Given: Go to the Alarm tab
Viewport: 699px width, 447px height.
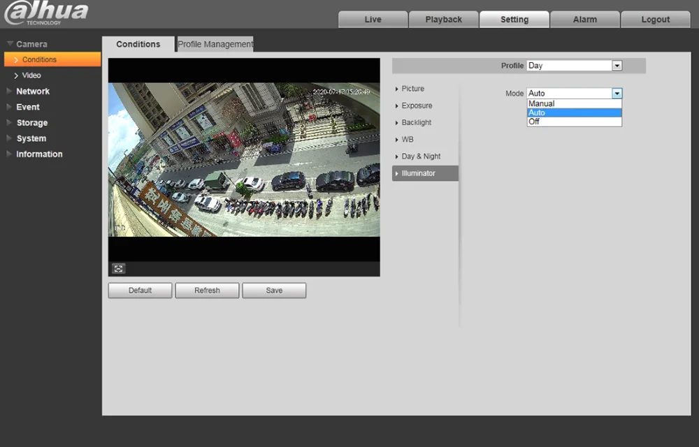Looking at the screenshot, I should 584,20.
